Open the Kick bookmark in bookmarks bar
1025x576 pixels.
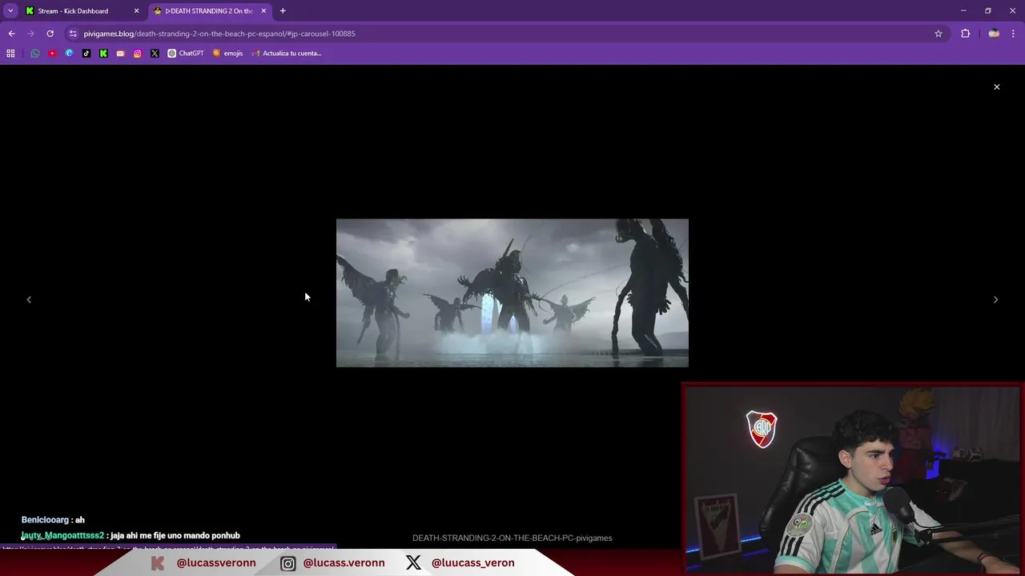(x=103, y=53)
